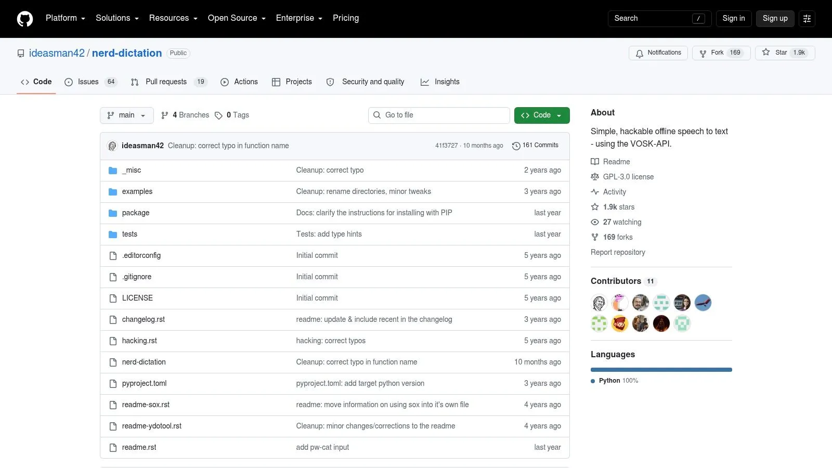Open the 0 Tags list
The width and height of the screenshot is (832, 468).
[x=232, y=115]
